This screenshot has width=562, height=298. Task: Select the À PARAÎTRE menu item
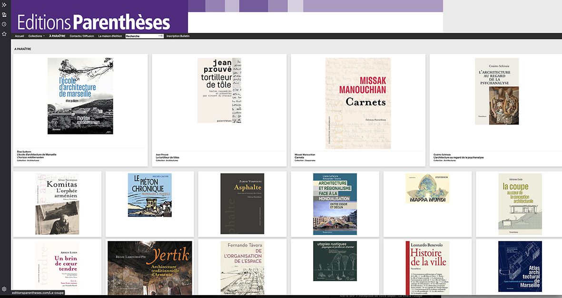tap(57, 36)
